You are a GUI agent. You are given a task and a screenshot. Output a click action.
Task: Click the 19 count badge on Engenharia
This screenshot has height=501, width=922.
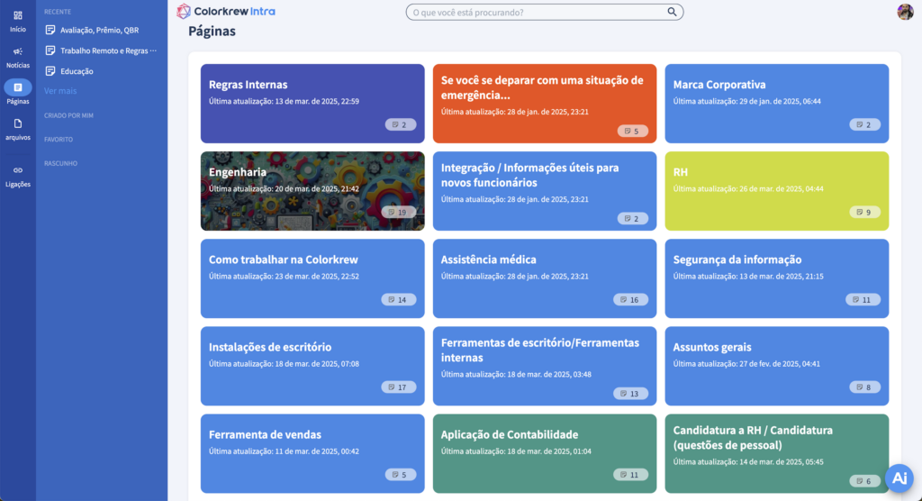point(399,212)
